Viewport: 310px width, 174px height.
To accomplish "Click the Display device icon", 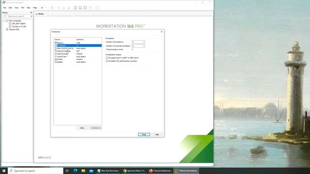I will (56, 62).
